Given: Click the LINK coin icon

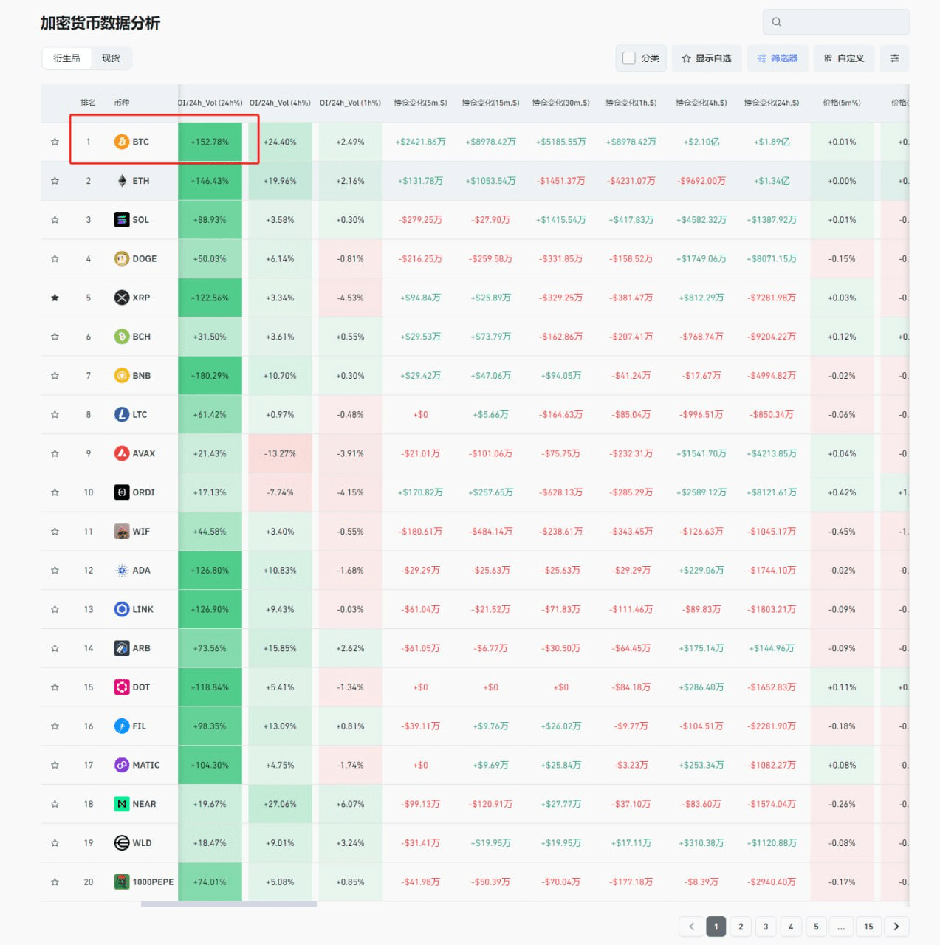Looking at the screenshot, I should click(122, 609).
